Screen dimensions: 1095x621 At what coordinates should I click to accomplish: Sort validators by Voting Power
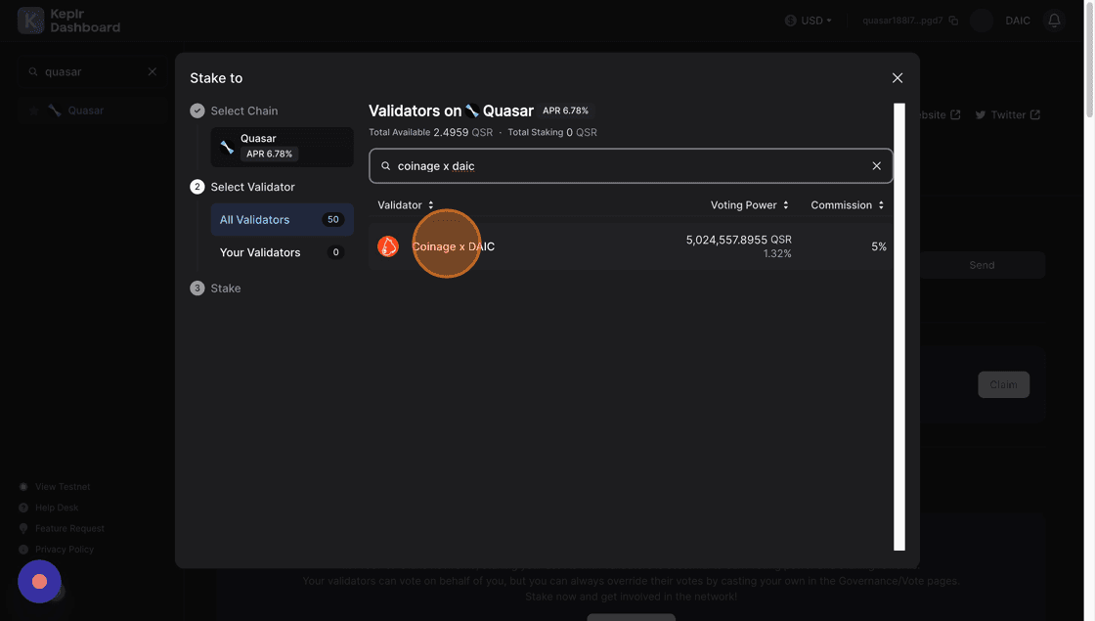click(749, 205)
